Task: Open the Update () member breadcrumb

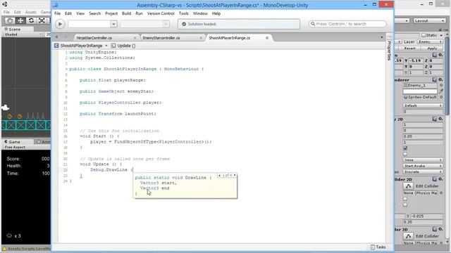Action: click(x=123, y=46)
